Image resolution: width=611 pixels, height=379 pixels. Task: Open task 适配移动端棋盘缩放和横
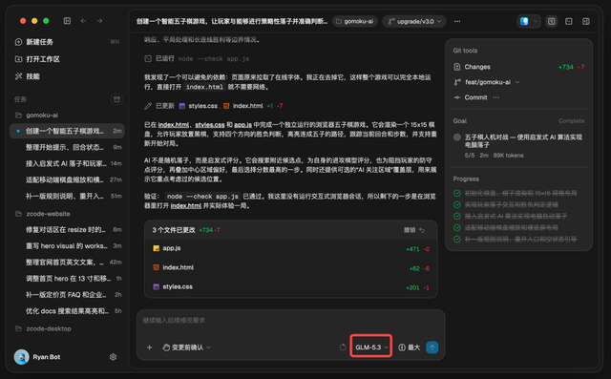point(67,179)
